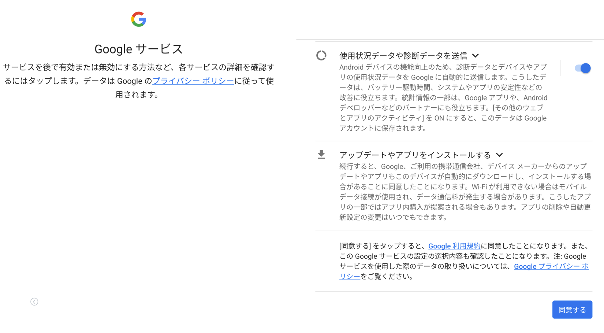Disable the 使用状況データや診断データを送信 toggle
The width and height of the screenshot is (604, 333).
(x=582, y=68)
